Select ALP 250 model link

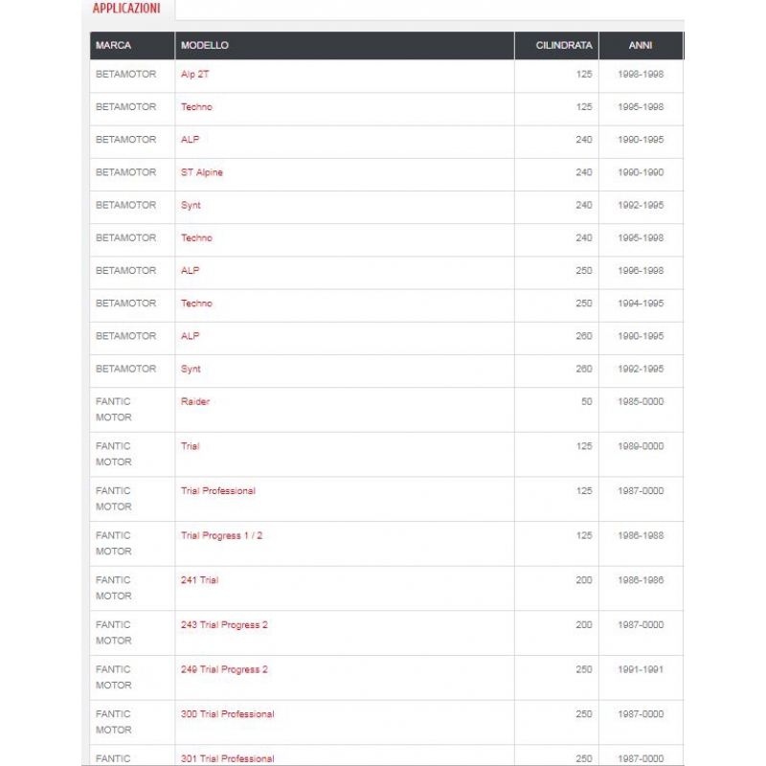click(x=190, y=271)
